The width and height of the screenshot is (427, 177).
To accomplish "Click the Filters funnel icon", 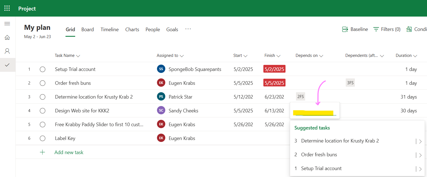I will point(376,29).
